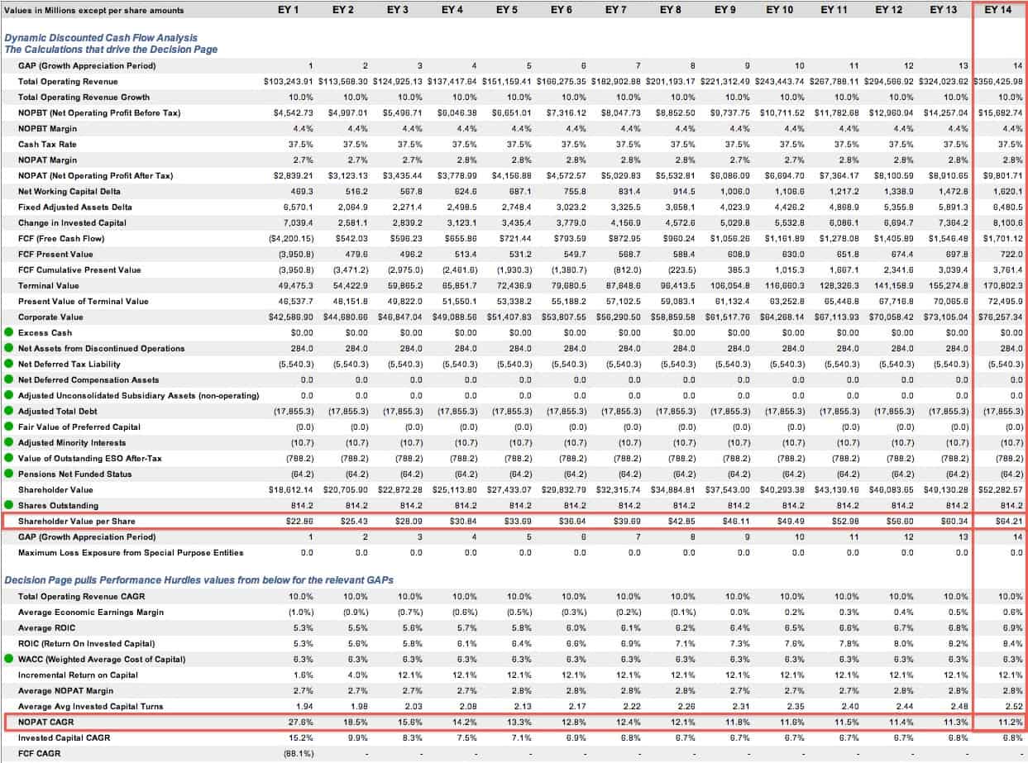Click the green dot beside Excess Cash

pyautogui.click(x=8, y=332)
